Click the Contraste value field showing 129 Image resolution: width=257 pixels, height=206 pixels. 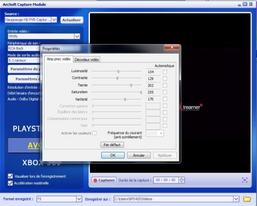coord(153,79)
